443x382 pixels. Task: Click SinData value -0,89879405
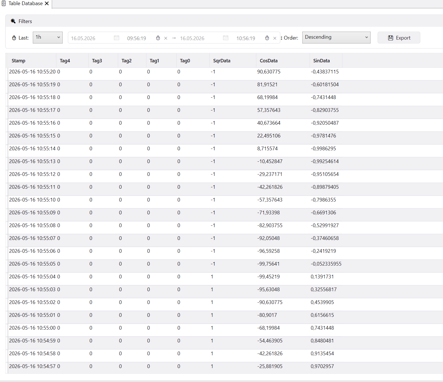pos(324,187)
